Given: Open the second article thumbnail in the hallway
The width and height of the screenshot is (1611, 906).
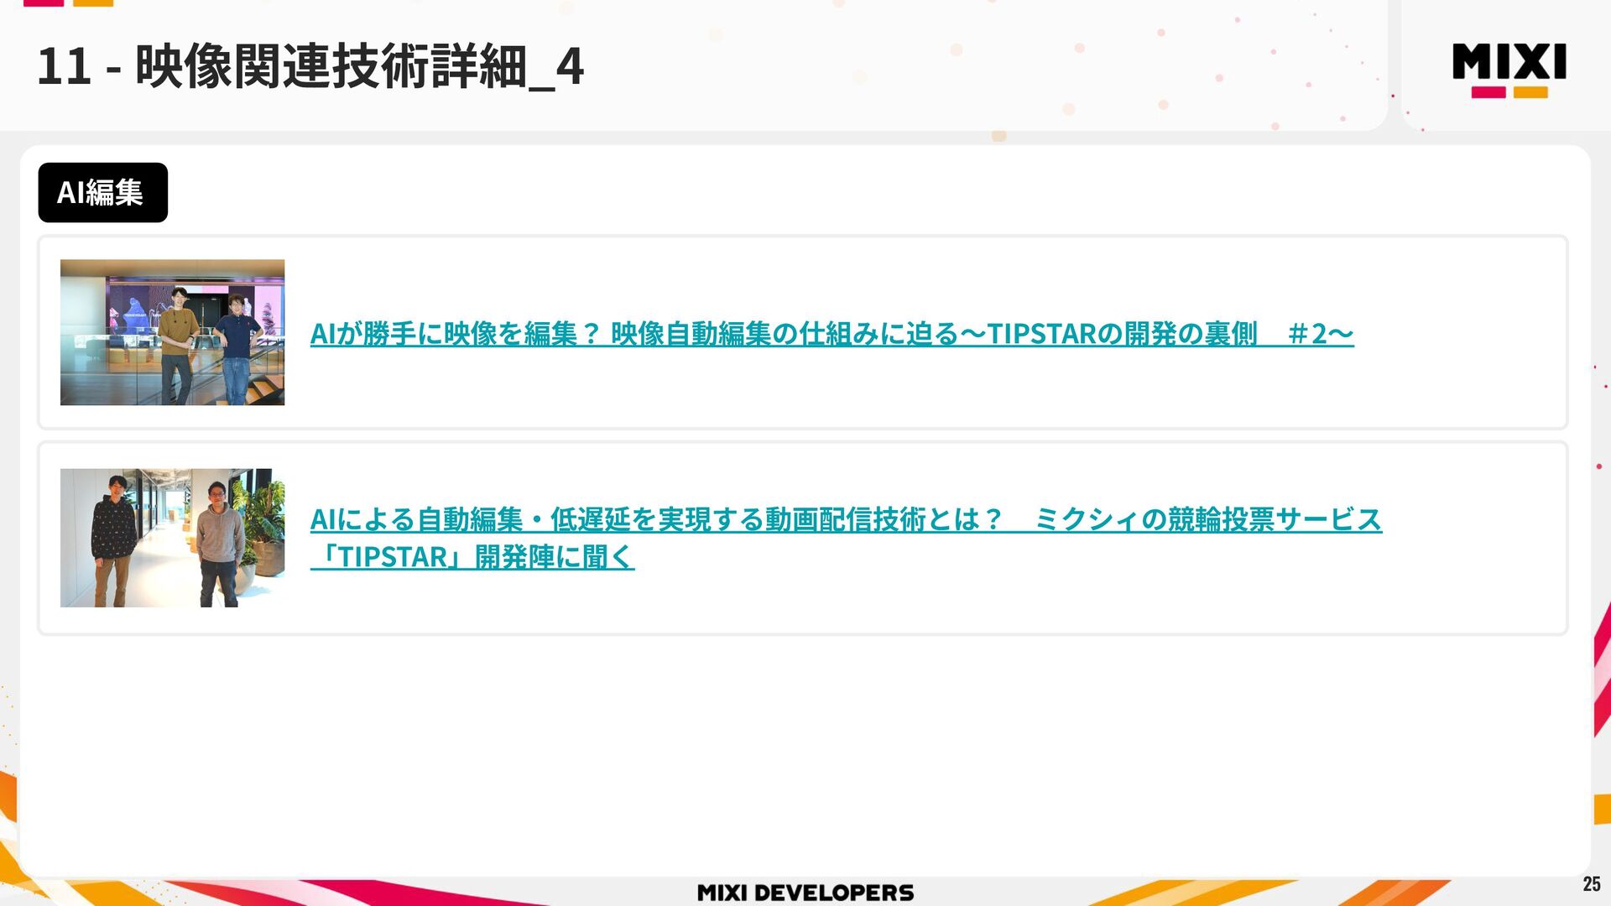Looking at the screenshot, I should tap(172, 538).
